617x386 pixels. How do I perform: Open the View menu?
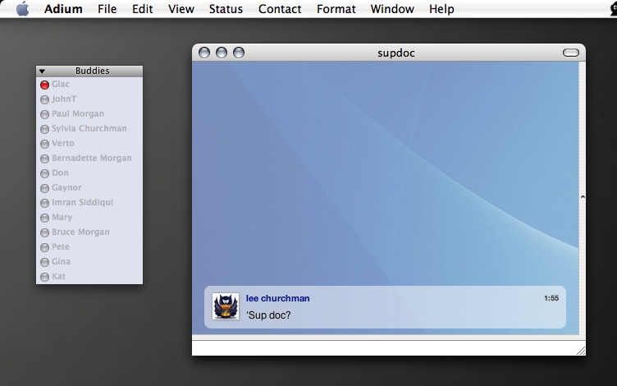click(x=181, y=9)
